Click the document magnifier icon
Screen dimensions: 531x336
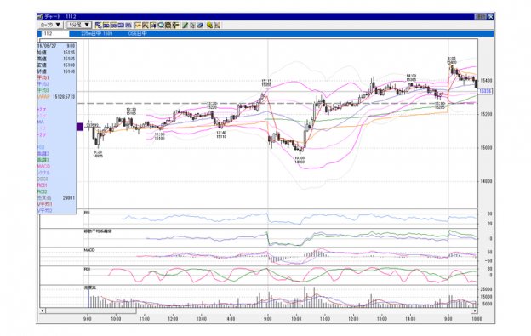click(168, 25)
